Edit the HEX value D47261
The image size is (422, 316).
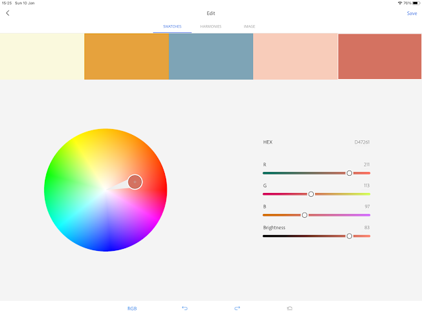click(x=362, y=142)
